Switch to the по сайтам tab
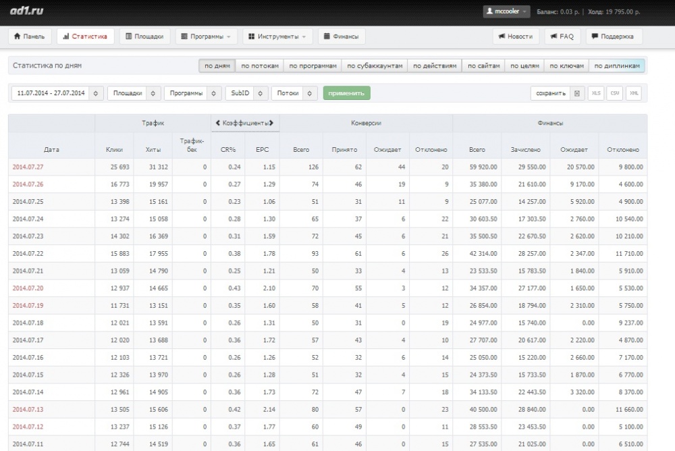The height and width of the screenshot is (451, 675). click(483, 66)
